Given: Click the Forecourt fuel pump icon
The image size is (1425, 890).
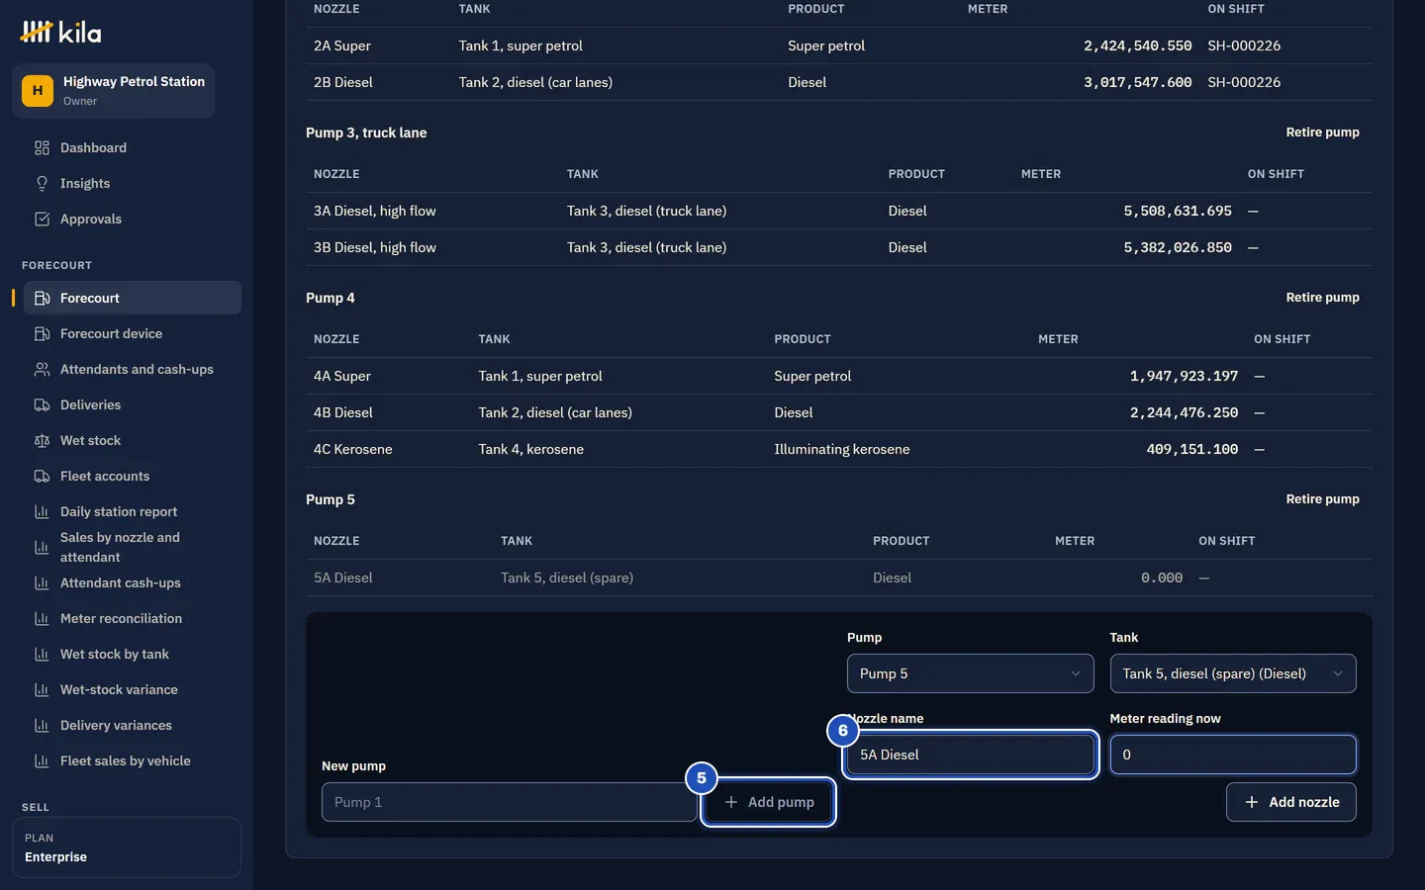Looking at the screenshot, I should [42, 298].
